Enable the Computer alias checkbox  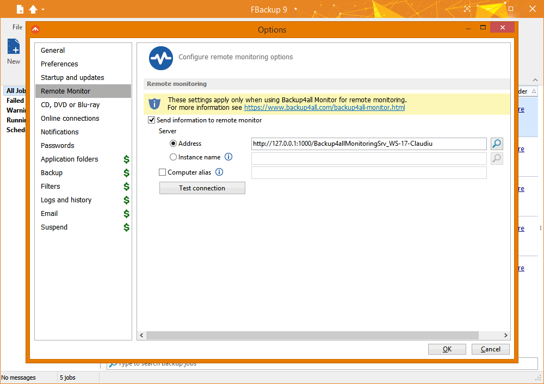point(162,172)
